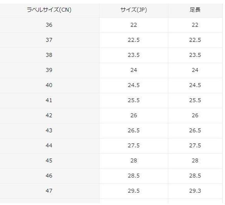
Task: Select CN label size 47 cell
Action: click(49, 191)
